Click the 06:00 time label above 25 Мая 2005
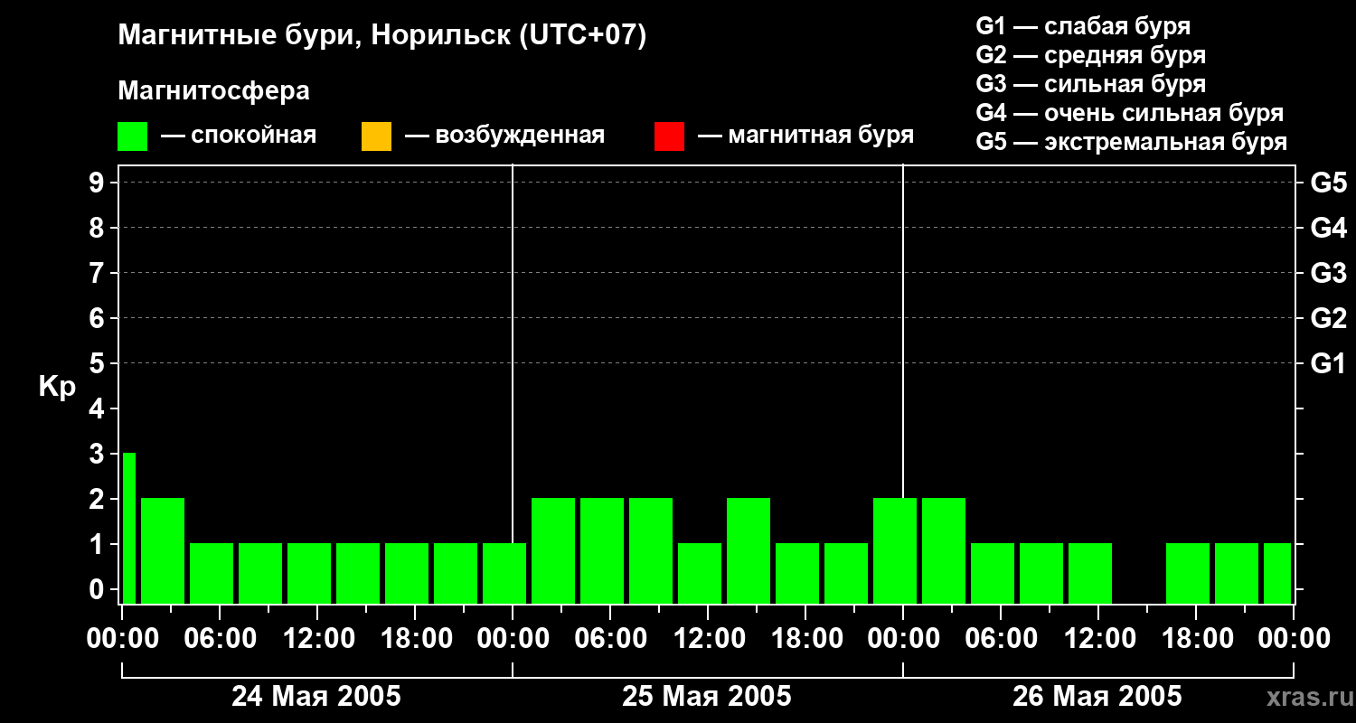The width and height of the screenshot is (1356, 723). coord(611,639)
